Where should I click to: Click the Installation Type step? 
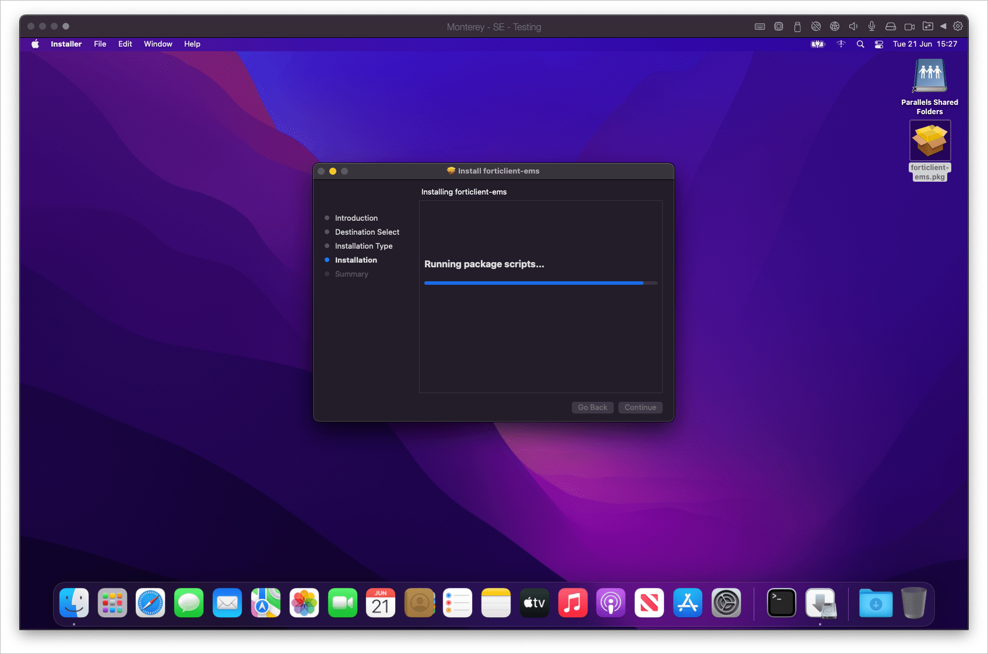tap(364, 246)
